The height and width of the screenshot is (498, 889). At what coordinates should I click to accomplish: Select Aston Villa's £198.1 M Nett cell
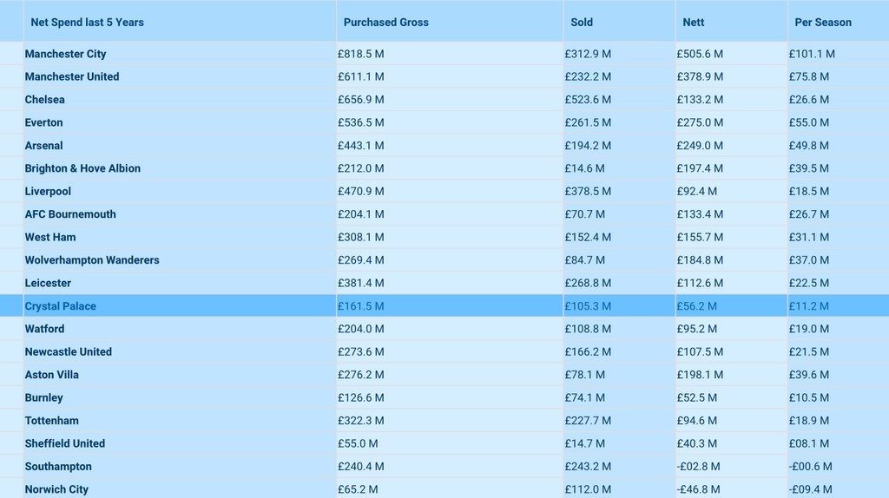(700, 375)
